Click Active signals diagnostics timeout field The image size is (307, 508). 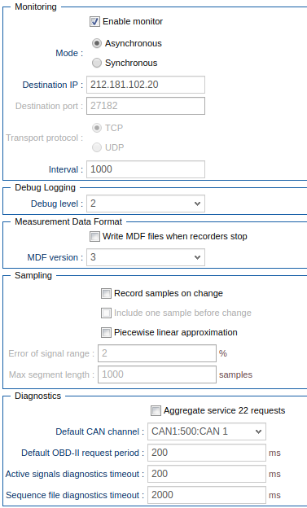click(x=207, y=474)
